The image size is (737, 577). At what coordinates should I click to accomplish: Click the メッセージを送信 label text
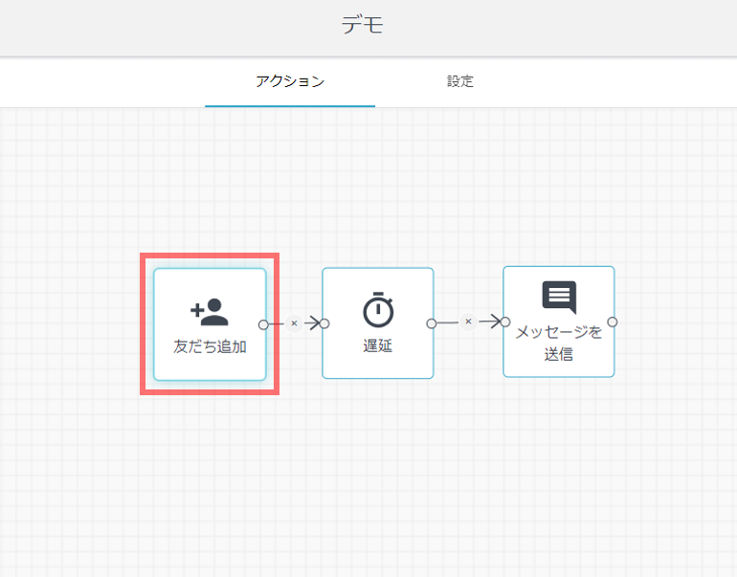(559, 344)
